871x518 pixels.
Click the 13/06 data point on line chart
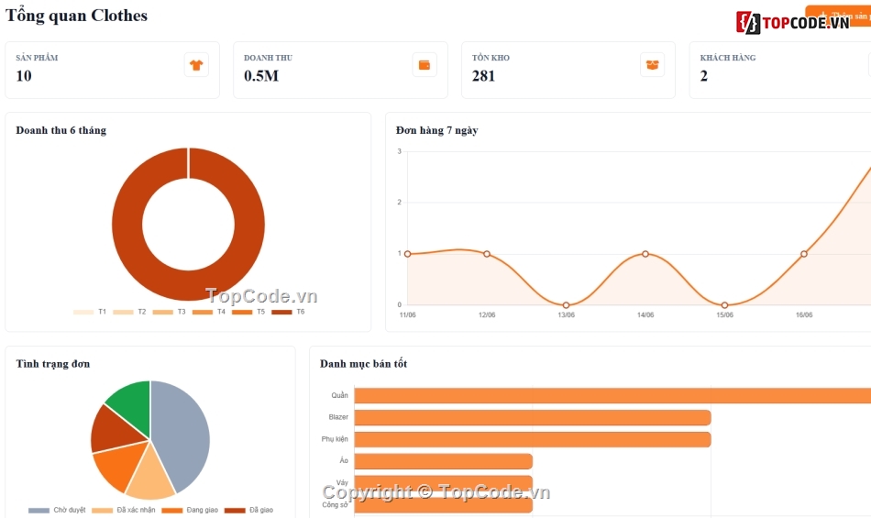566,304
